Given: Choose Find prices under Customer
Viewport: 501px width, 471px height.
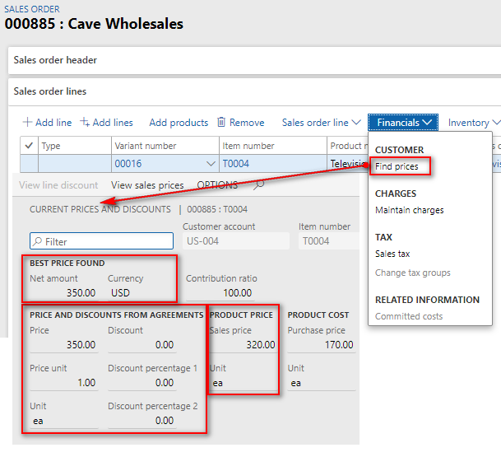Looking at the screenshot, I should coord(397,166).
